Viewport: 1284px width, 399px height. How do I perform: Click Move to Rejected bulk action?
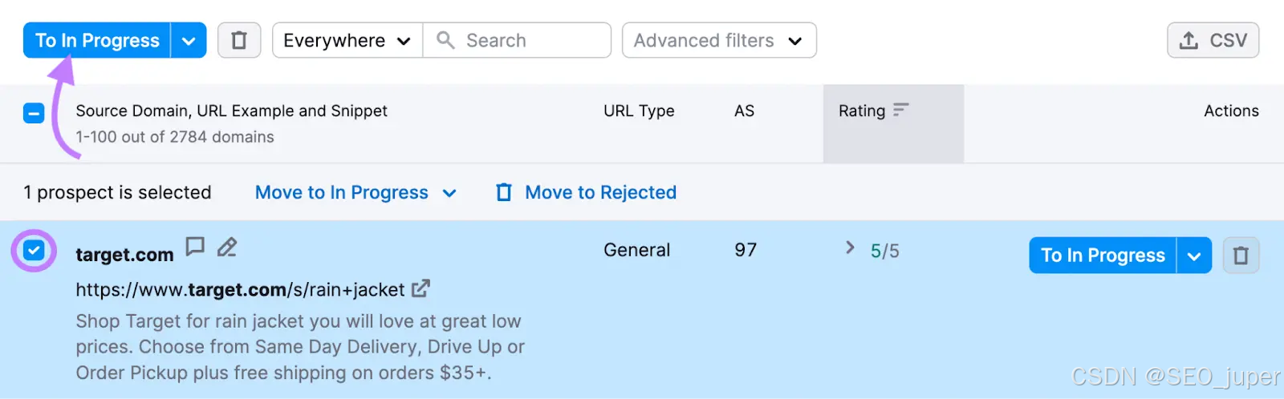(599, 192)
